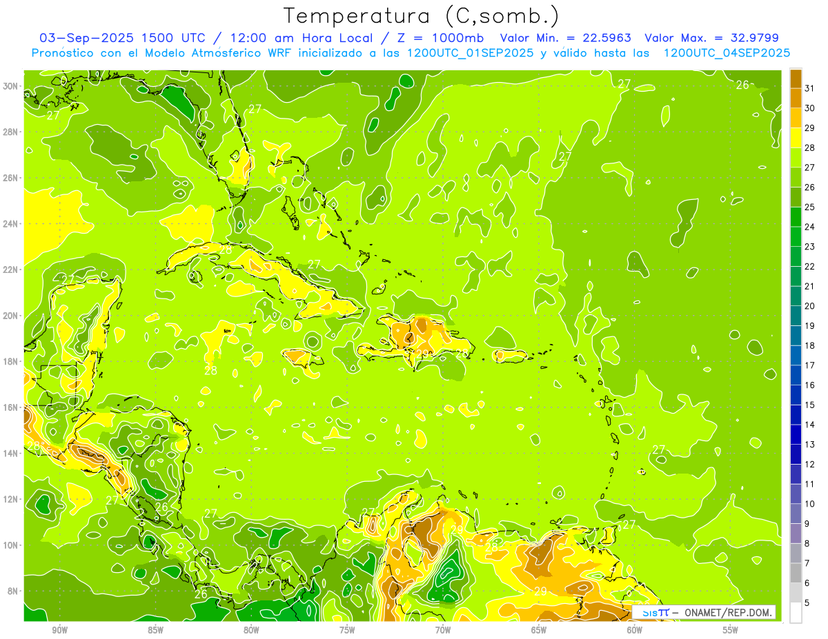828x639 pixels.
Task: Pick the yellow color segment between 28 and 29
Action: [x=796, y=138]
